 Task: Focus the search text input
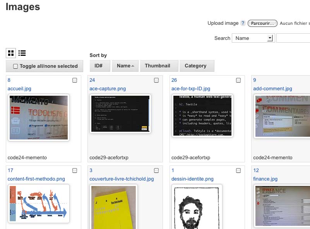293,38
